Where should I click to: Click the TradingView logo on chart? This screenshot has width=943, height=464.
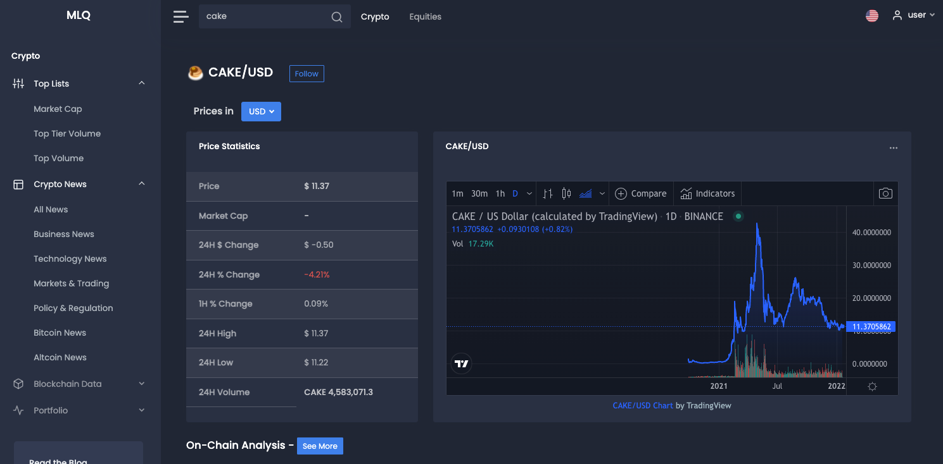[462, 363]
